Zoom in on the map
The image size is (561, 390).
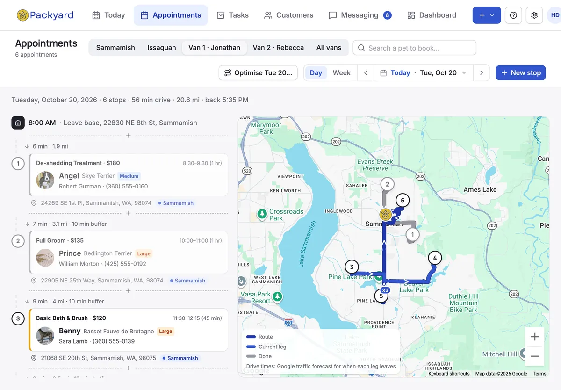(x=535, y=337)
